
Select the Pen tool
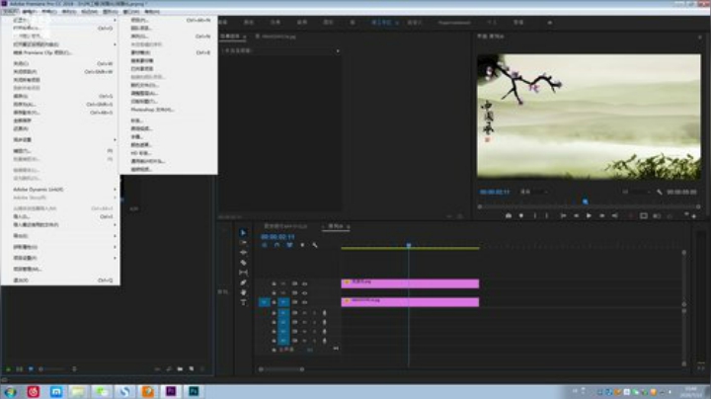(243, 282)
